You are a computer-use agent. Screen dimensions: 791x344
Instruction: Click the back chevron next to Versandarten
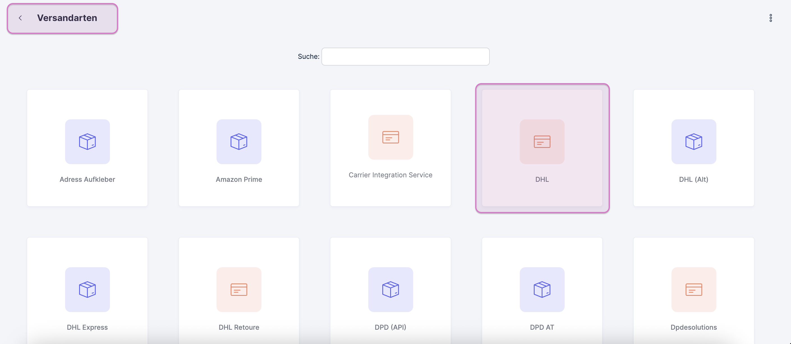(x=20, y=18)
